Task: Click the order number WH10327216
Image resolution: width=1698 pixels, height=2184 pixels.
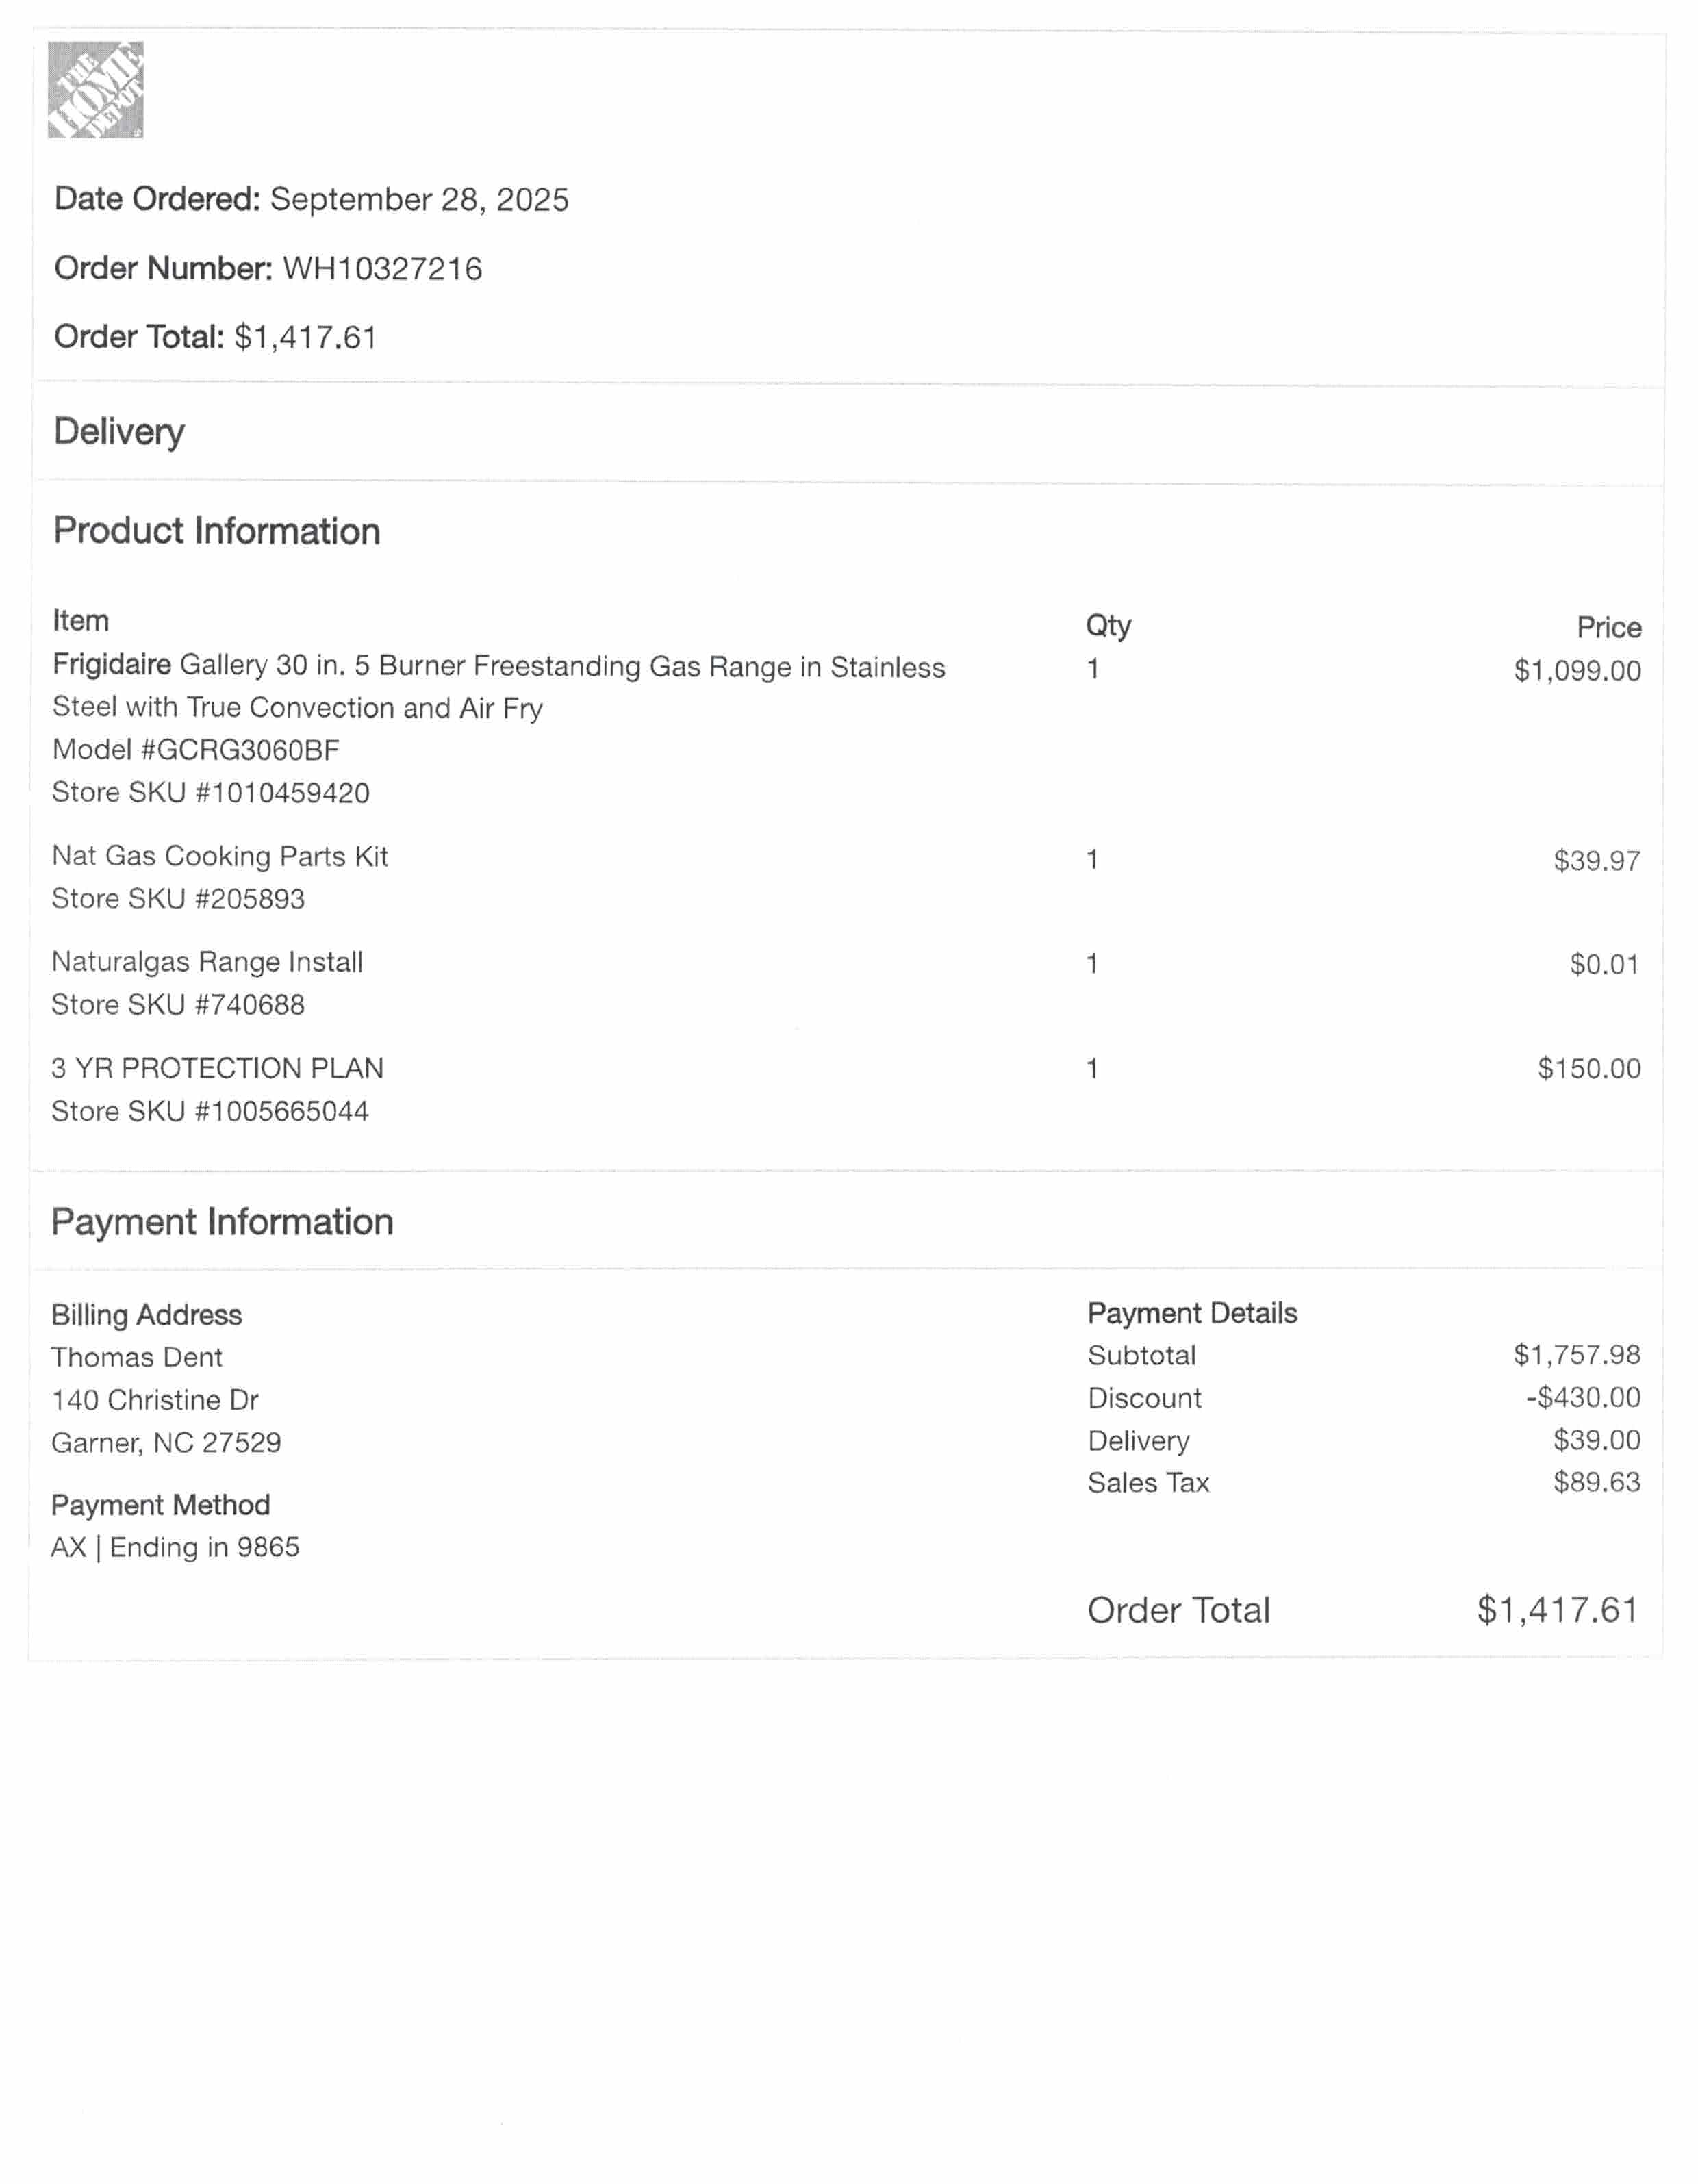Action: point(382,269)
